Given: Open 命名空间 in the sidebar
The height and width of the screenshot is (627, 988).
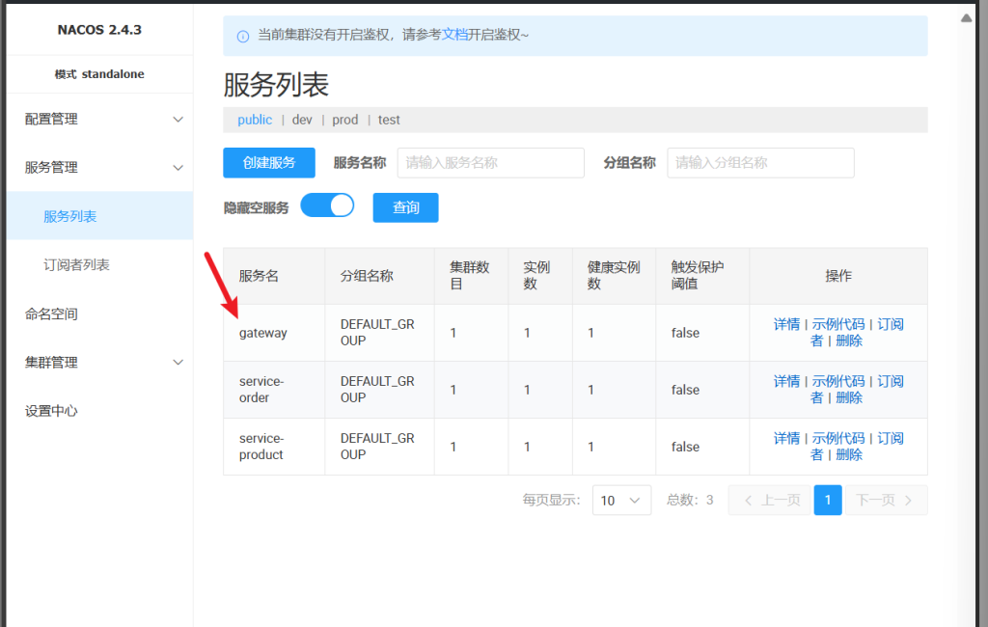Looking at the screenshot, I should click(51, 313).
